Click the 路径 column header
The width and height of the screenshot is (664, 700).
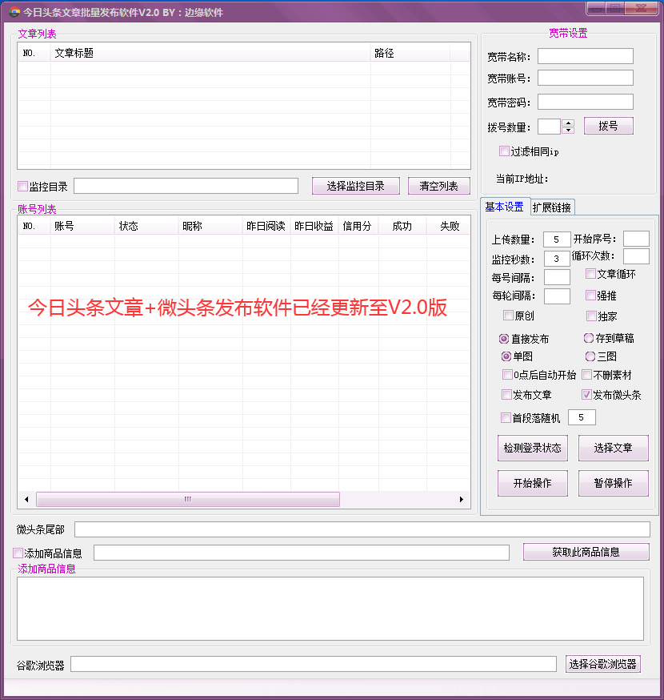tap(410, 53)
